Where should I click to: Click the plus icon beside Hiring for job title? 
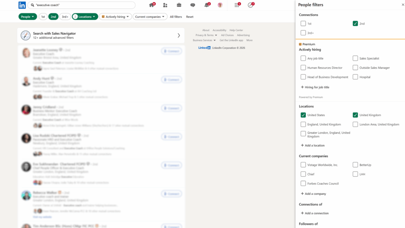pos(302,87)
